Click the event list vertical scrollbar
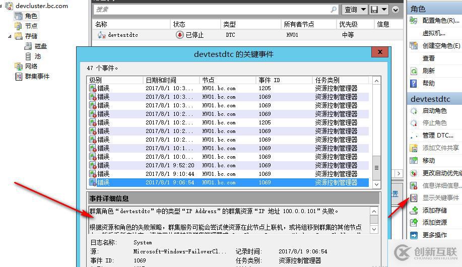Viewport: 462px width, 267px height. 376,126
